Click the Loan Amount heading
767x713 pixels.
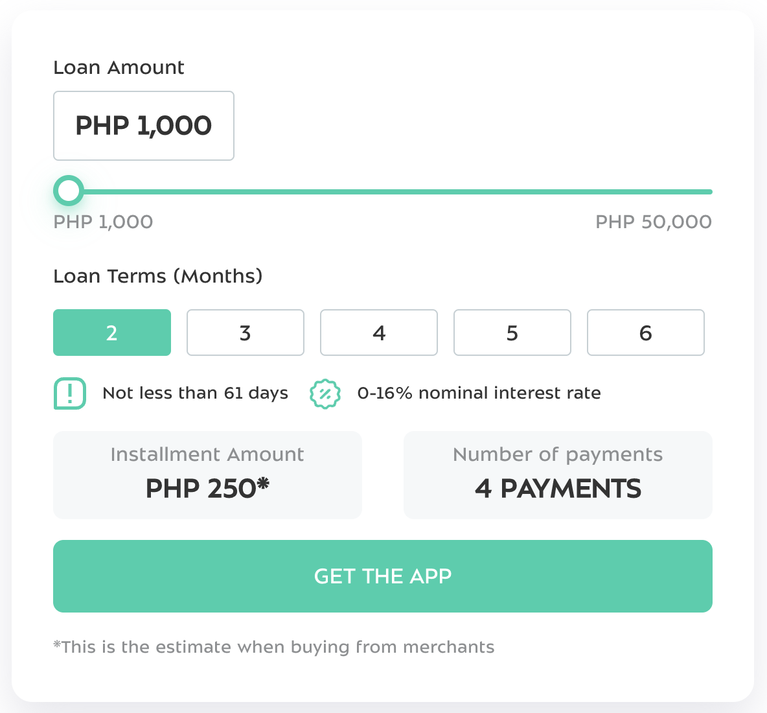point(119,67)
